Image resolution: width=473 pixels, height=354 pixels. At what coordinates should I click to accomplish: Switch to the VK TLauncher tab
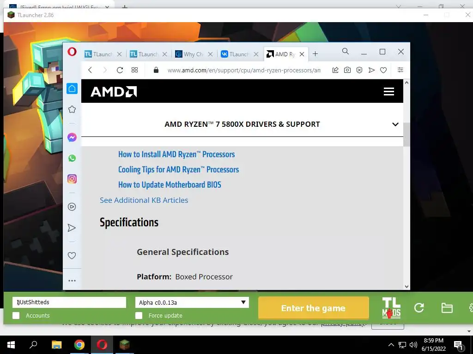(x=235, y=54)
